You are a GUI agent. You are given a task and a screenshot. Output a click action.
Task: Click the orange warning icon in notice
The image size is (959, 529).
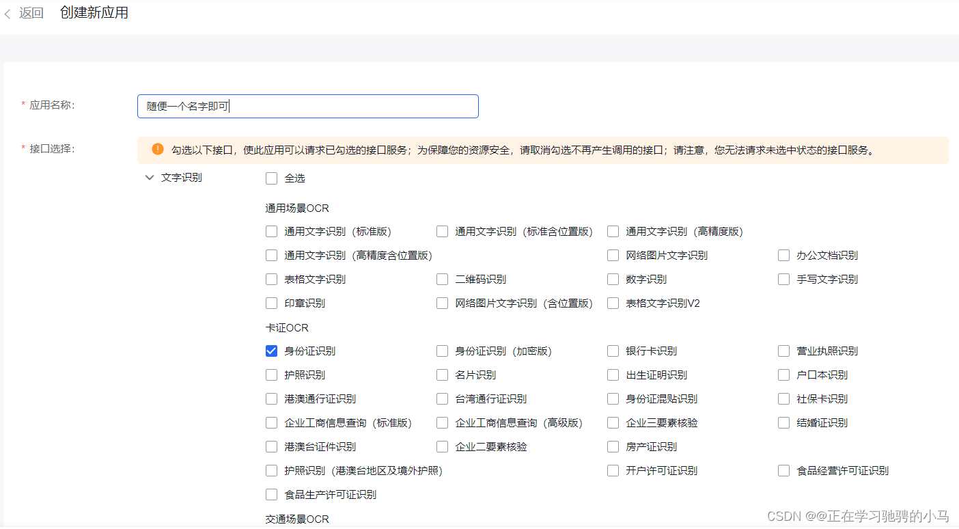point(158,149)
